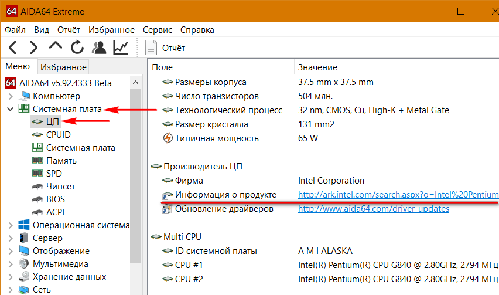499x295 pixels.
Task: Expand the Операционная система node
Action: [x=11, y=225]
